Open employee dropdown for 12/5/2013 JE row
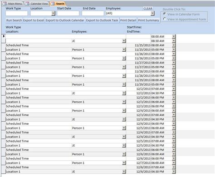This screenshot has width=215, height=177. pos(124,145)
